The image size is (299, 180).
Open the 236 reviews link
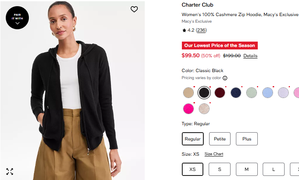(201, 30)
